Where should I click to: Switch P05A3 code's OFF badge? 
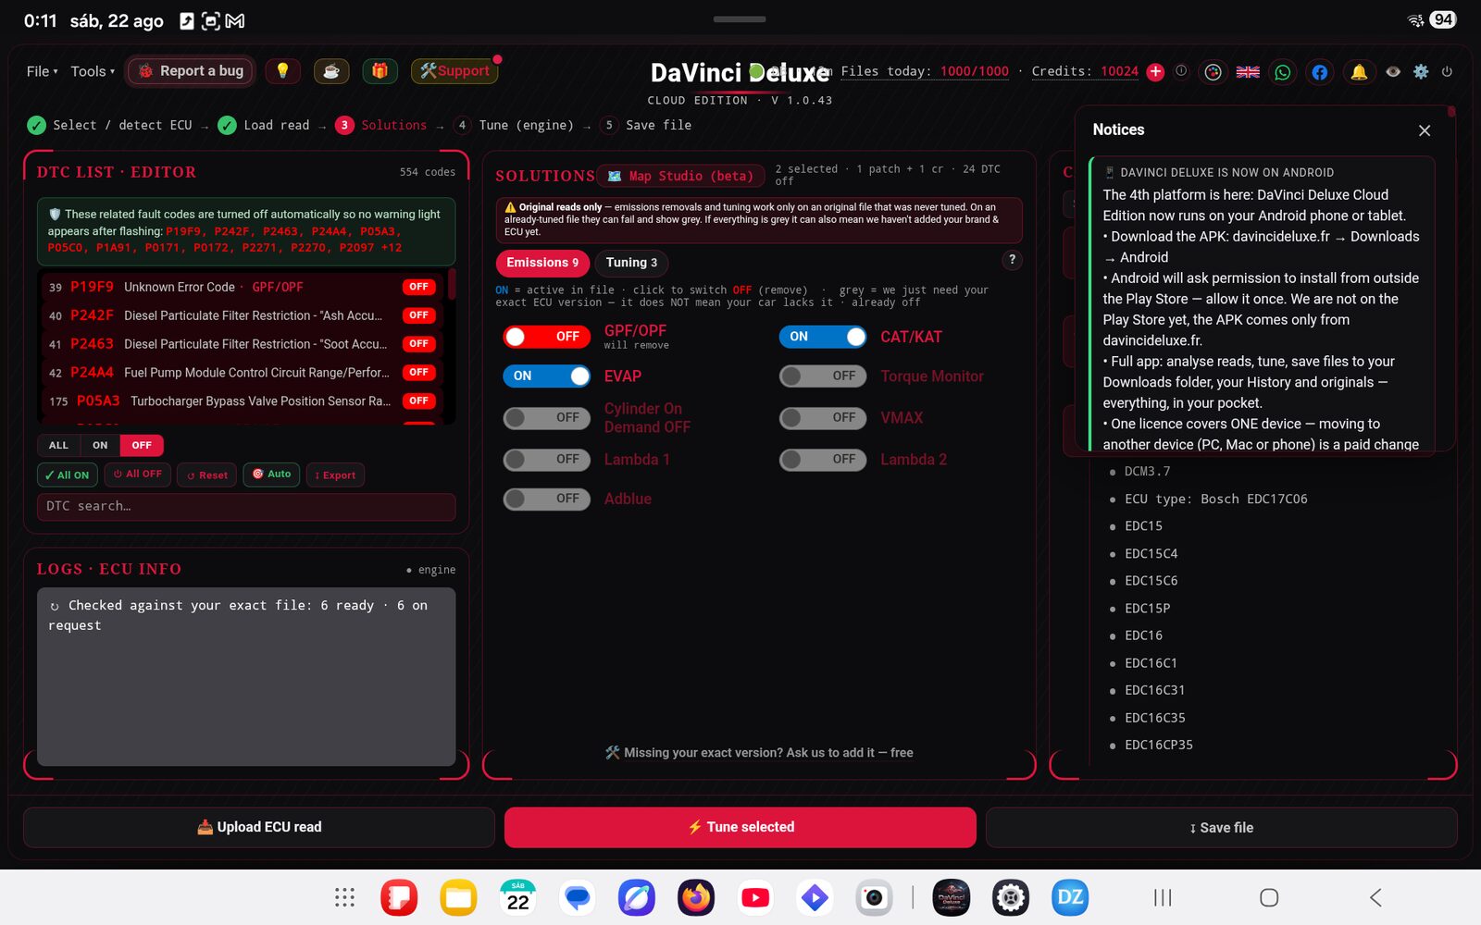tap(418, 401)
